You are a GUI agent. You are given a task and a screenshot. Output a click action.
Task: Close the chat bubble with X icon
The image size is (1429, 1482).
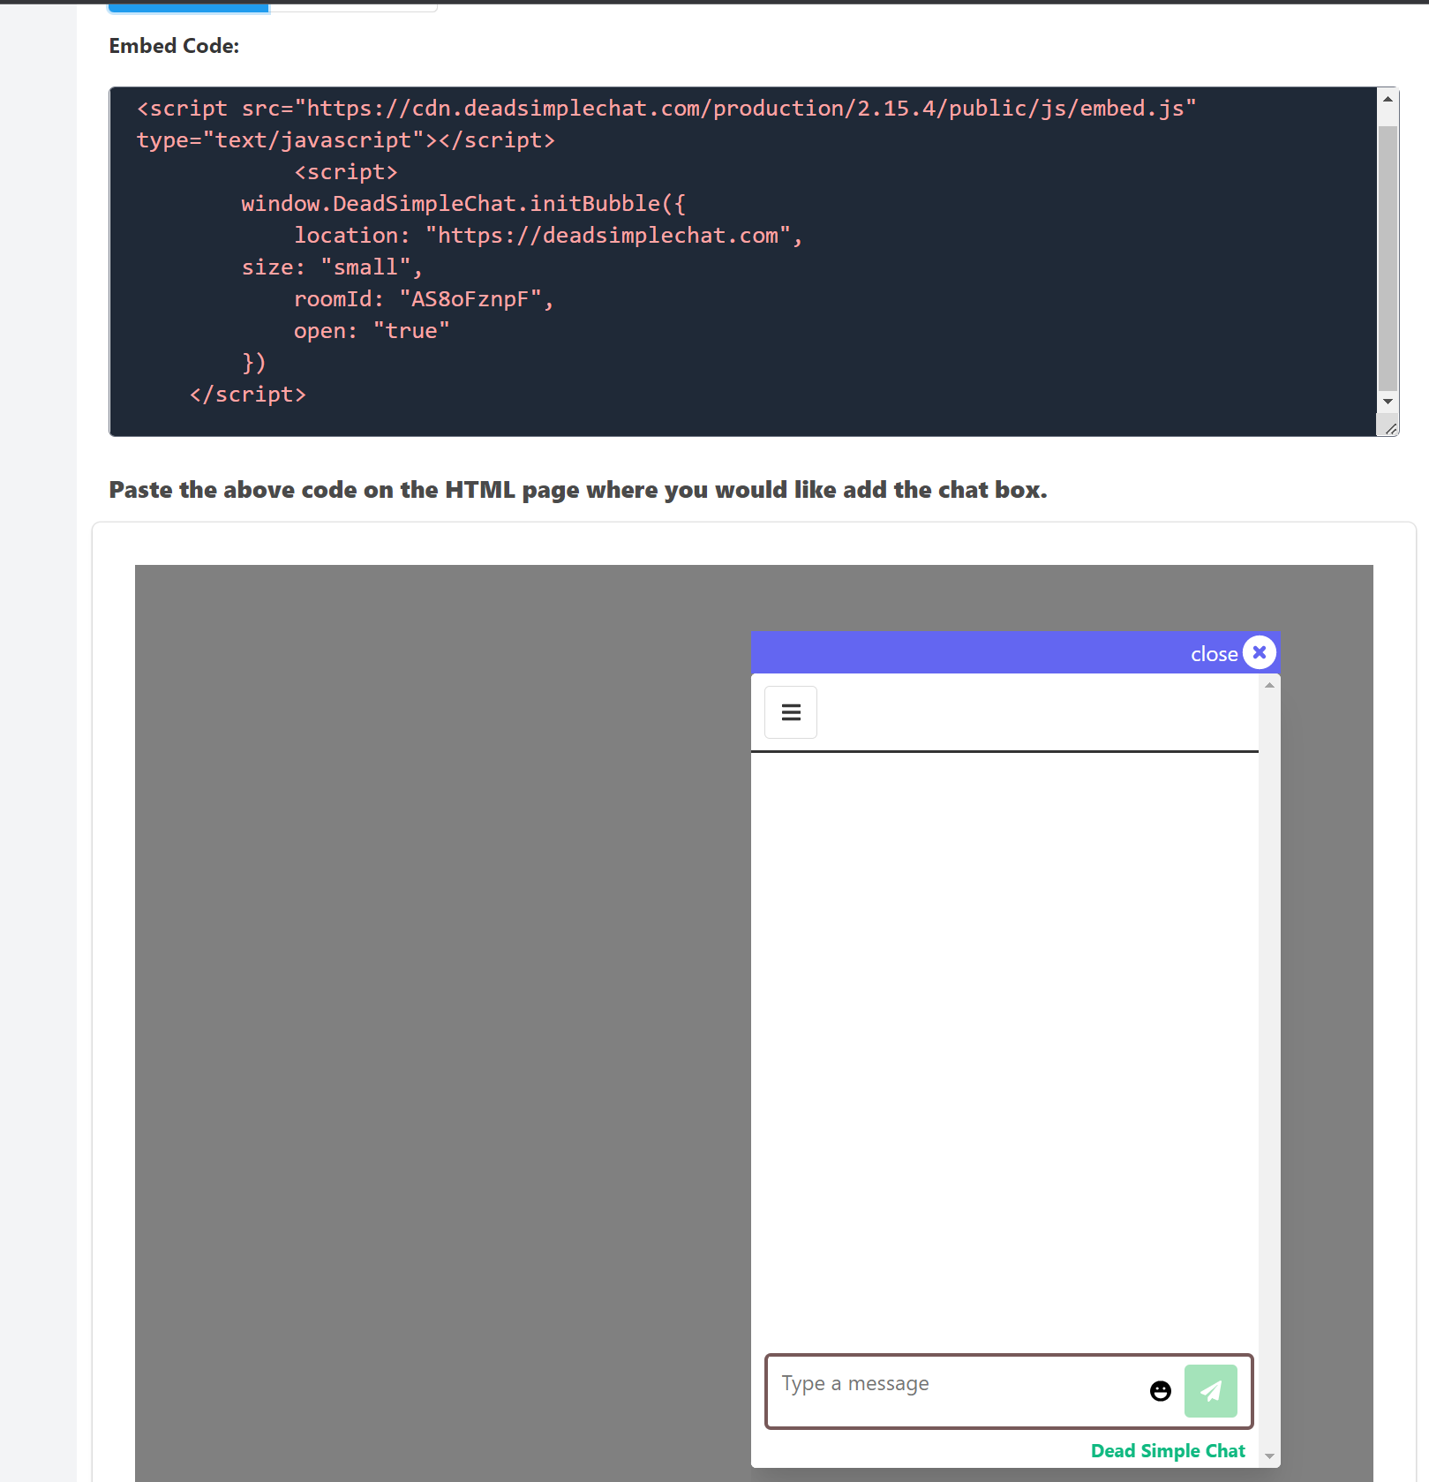click(x=1260, y=652)
